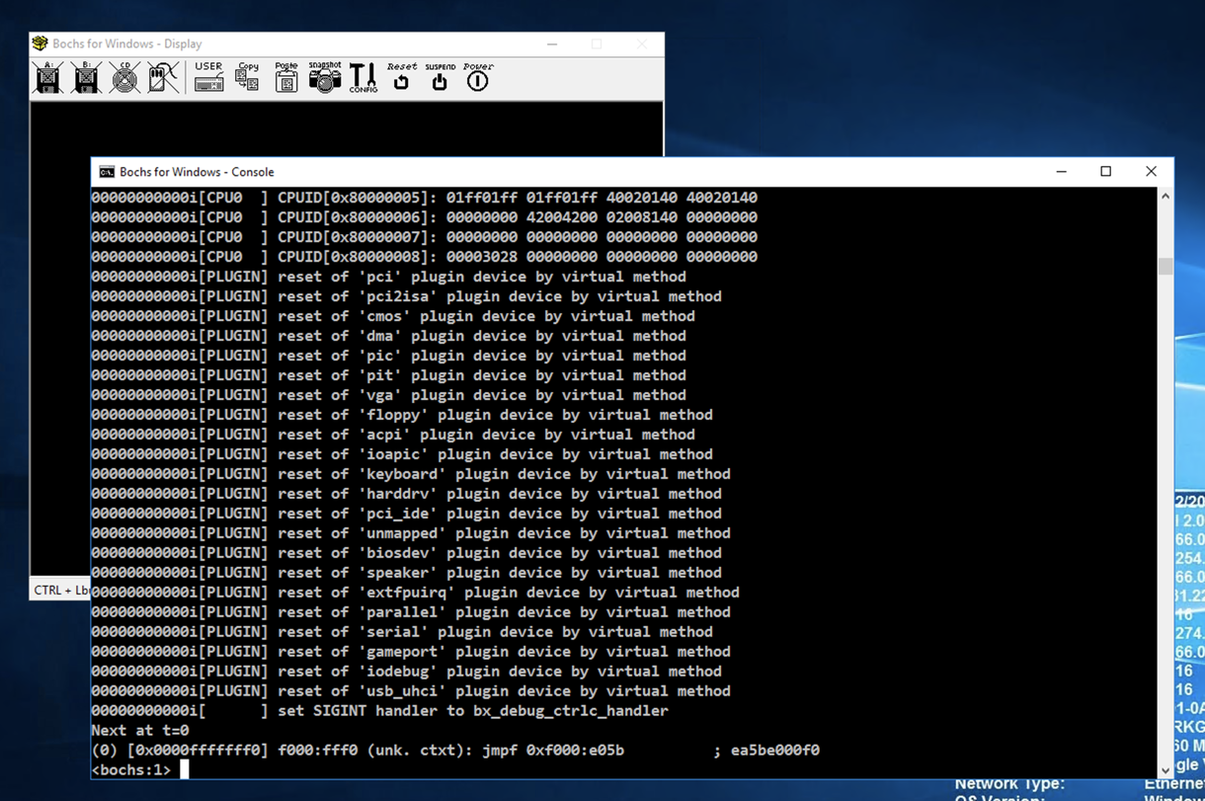Click the 'set SIGINT handler' log line
This screenshot has height=801, width=1205.
(379, 710)
